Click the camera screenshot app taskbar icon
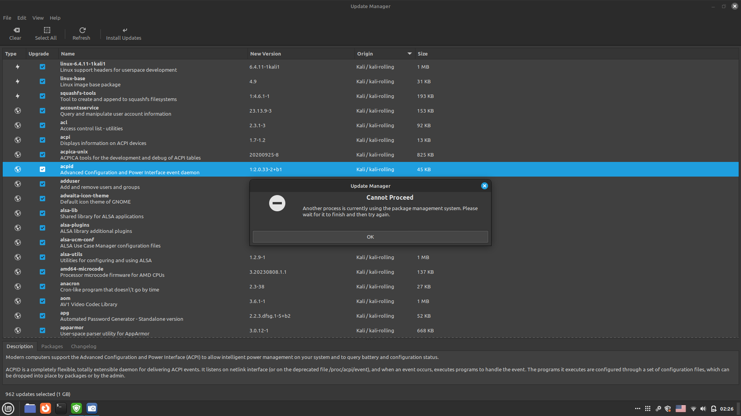The width and height of the screenshot is (741, 416). [92, 408]
